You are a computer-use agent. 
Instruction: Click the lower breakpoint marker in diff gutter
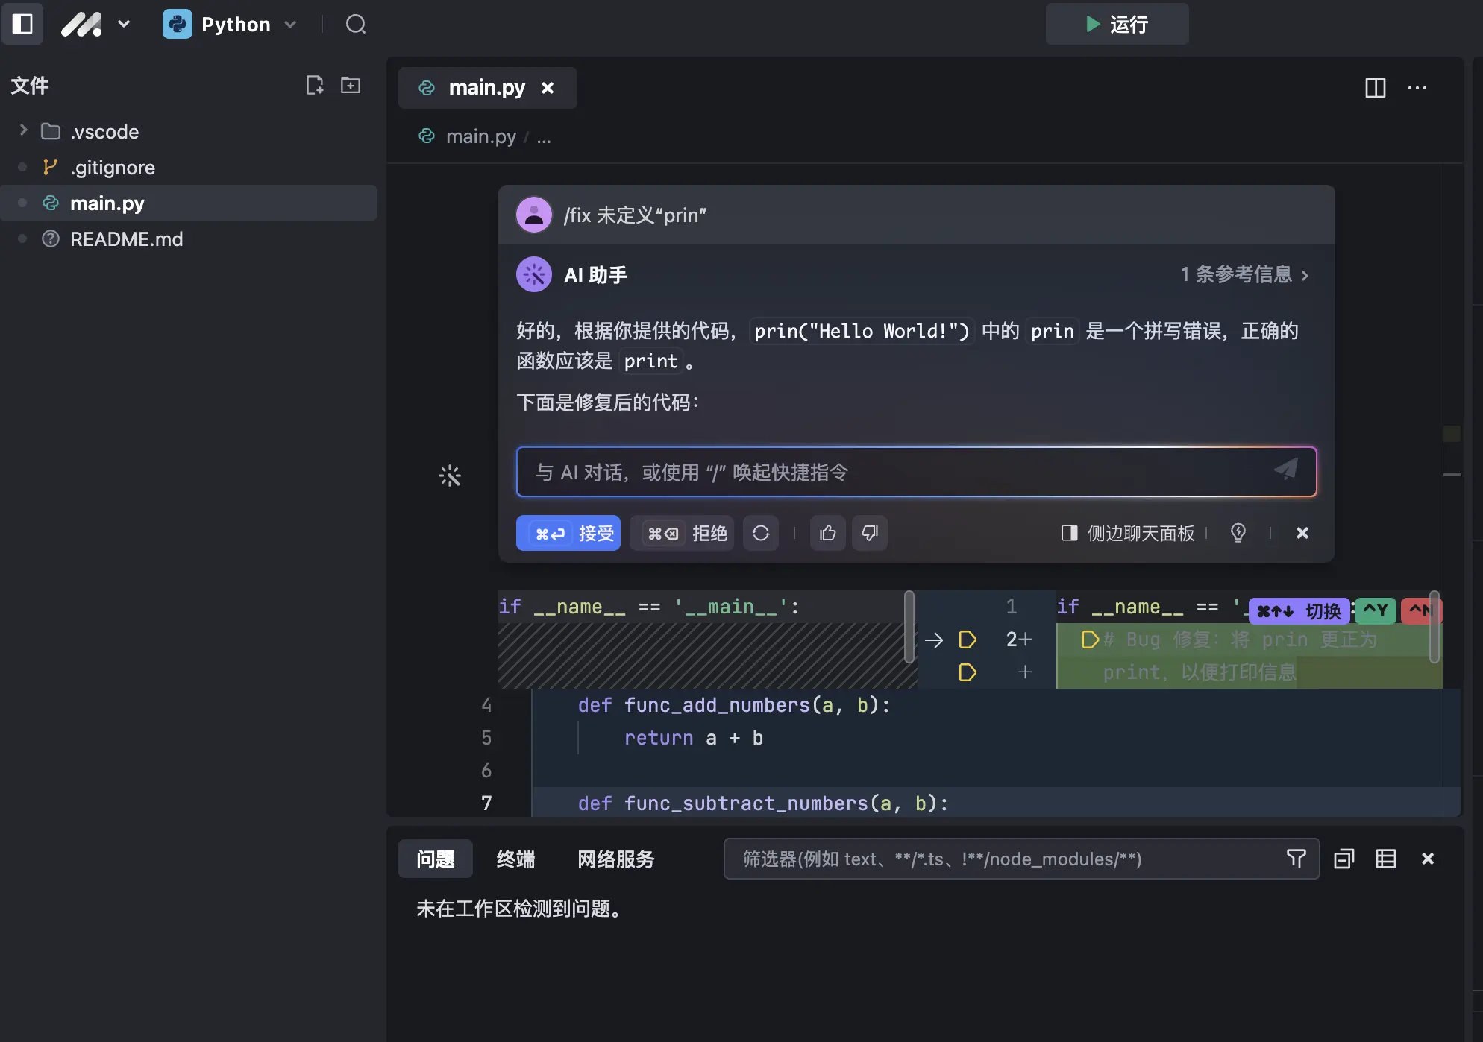click(x=968, y=672)
